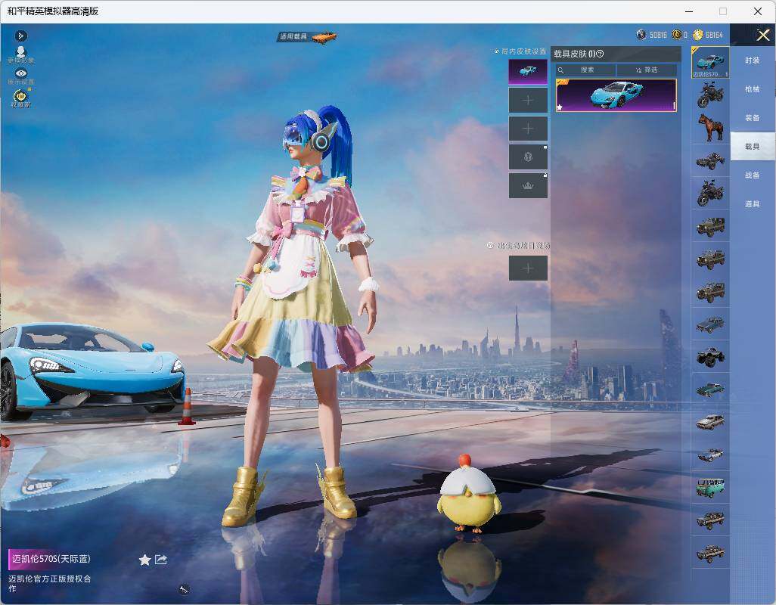Select the purple equipped McLaren skin slot
The image size is (776, 605).
point(528,72)
